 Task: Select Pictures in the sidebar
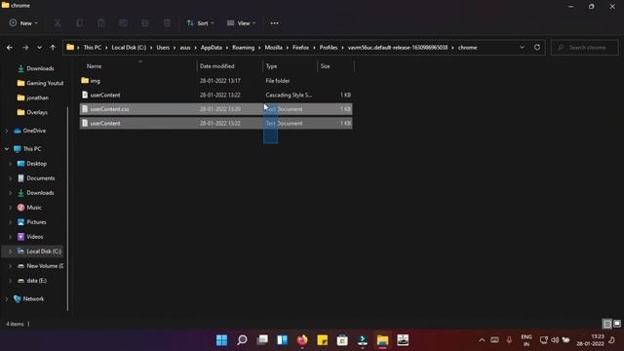tap(32, 222)
